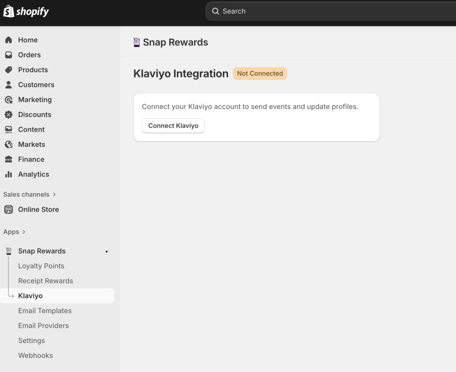Click the Online Store storefront icon
The image size is (456, 372).
[x=8, y=210]
